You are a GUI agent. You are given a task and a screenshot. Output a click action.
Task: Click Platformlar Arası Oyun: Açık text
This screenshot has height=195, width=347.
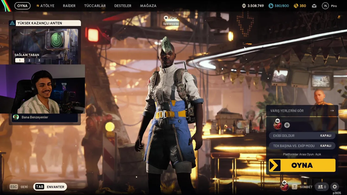[302, 154]
